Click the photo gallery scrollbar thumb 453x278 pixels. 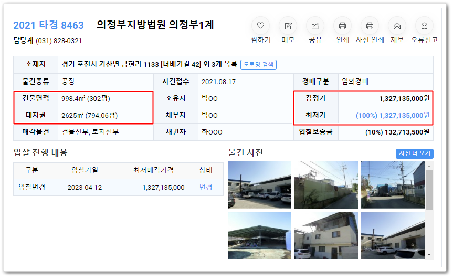click(x=429, y=190)
